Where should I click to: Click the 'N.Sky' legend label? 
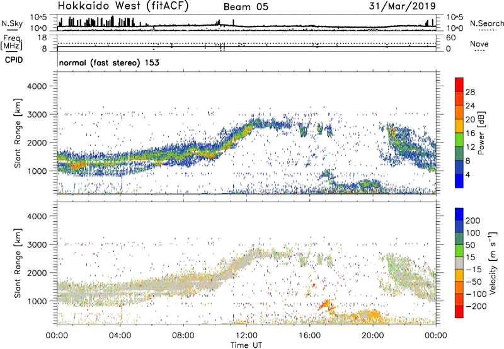click(x=12, y=23)
